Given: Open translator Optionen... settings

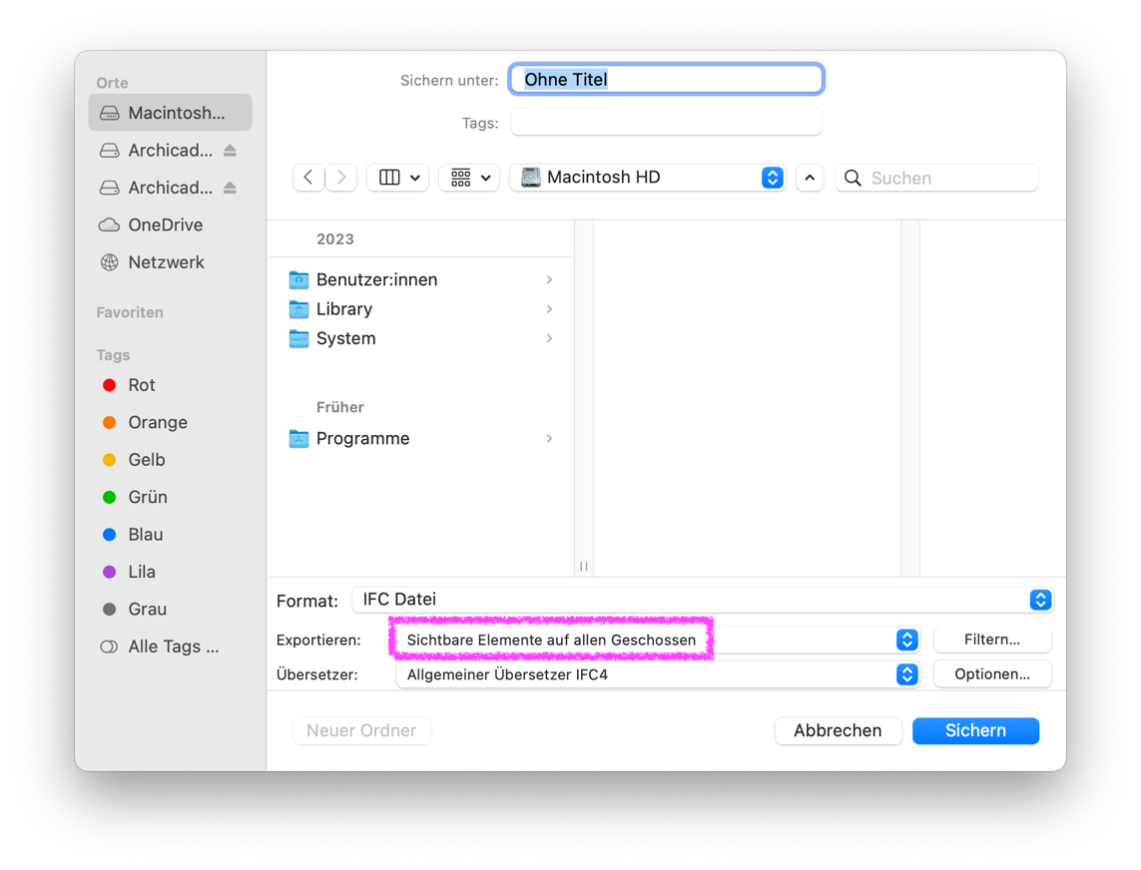Looking at the screenshot, I should click(x=992, y=674).
